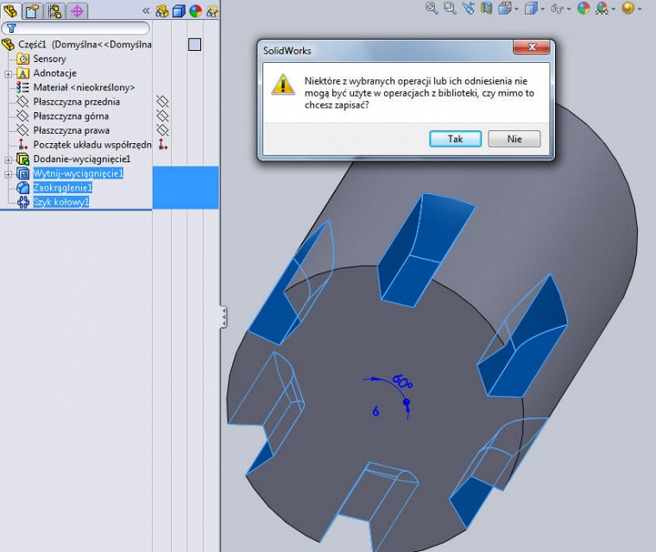Click the Hide/Show Items glasses icon

pyautogui.click(x=557, y=9)
